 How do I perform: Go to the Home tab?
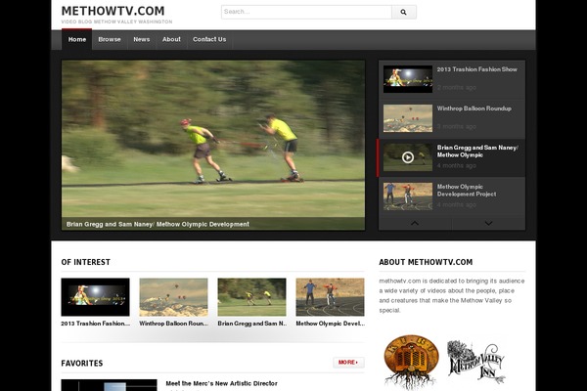[x=77, y=39]
